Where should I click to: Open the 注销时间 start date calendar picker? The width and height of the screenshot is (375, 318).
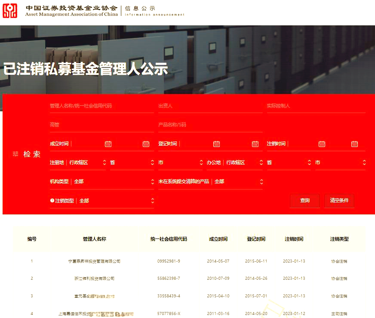click(x=322, y=144)
